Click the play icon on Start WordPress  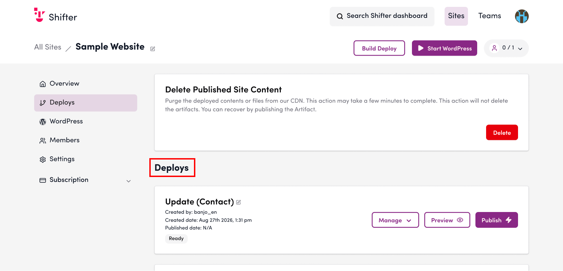(x=421, y=48)
